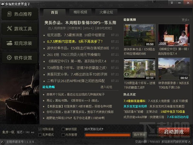Open forum post 【美服直播】初登美服7.4
Image resolution: width=193 pixels, height=145 pixels.
point(79,106)
